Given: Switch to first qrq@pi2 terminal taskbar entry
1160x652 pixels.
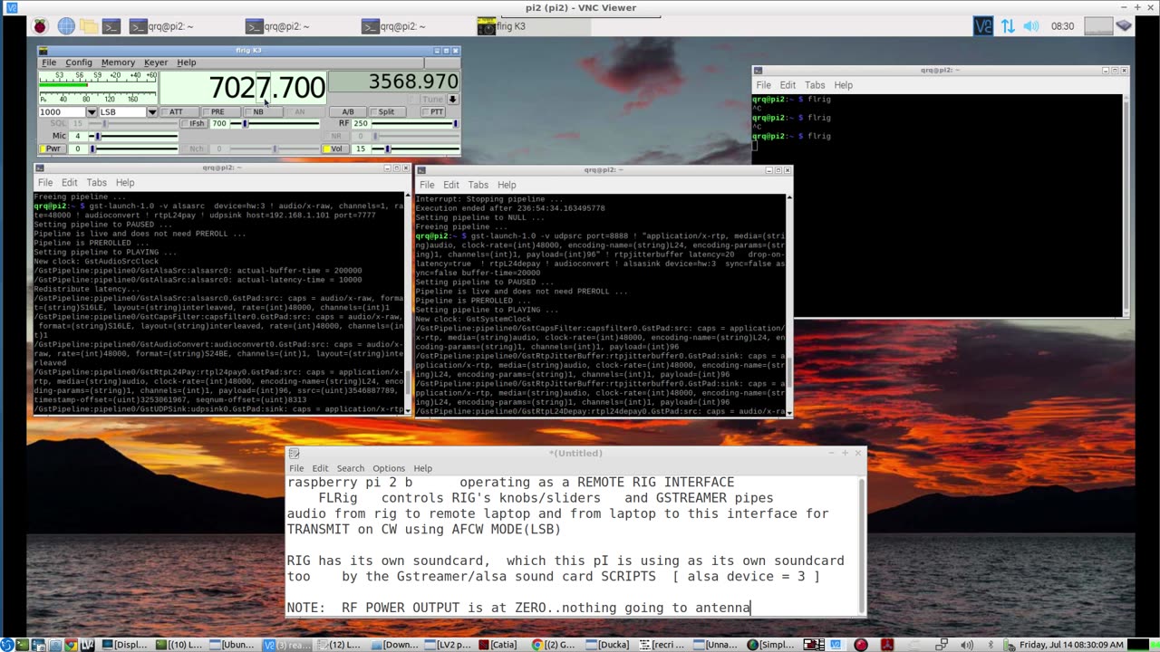Looking at the screenshot, I should [160, 26].
